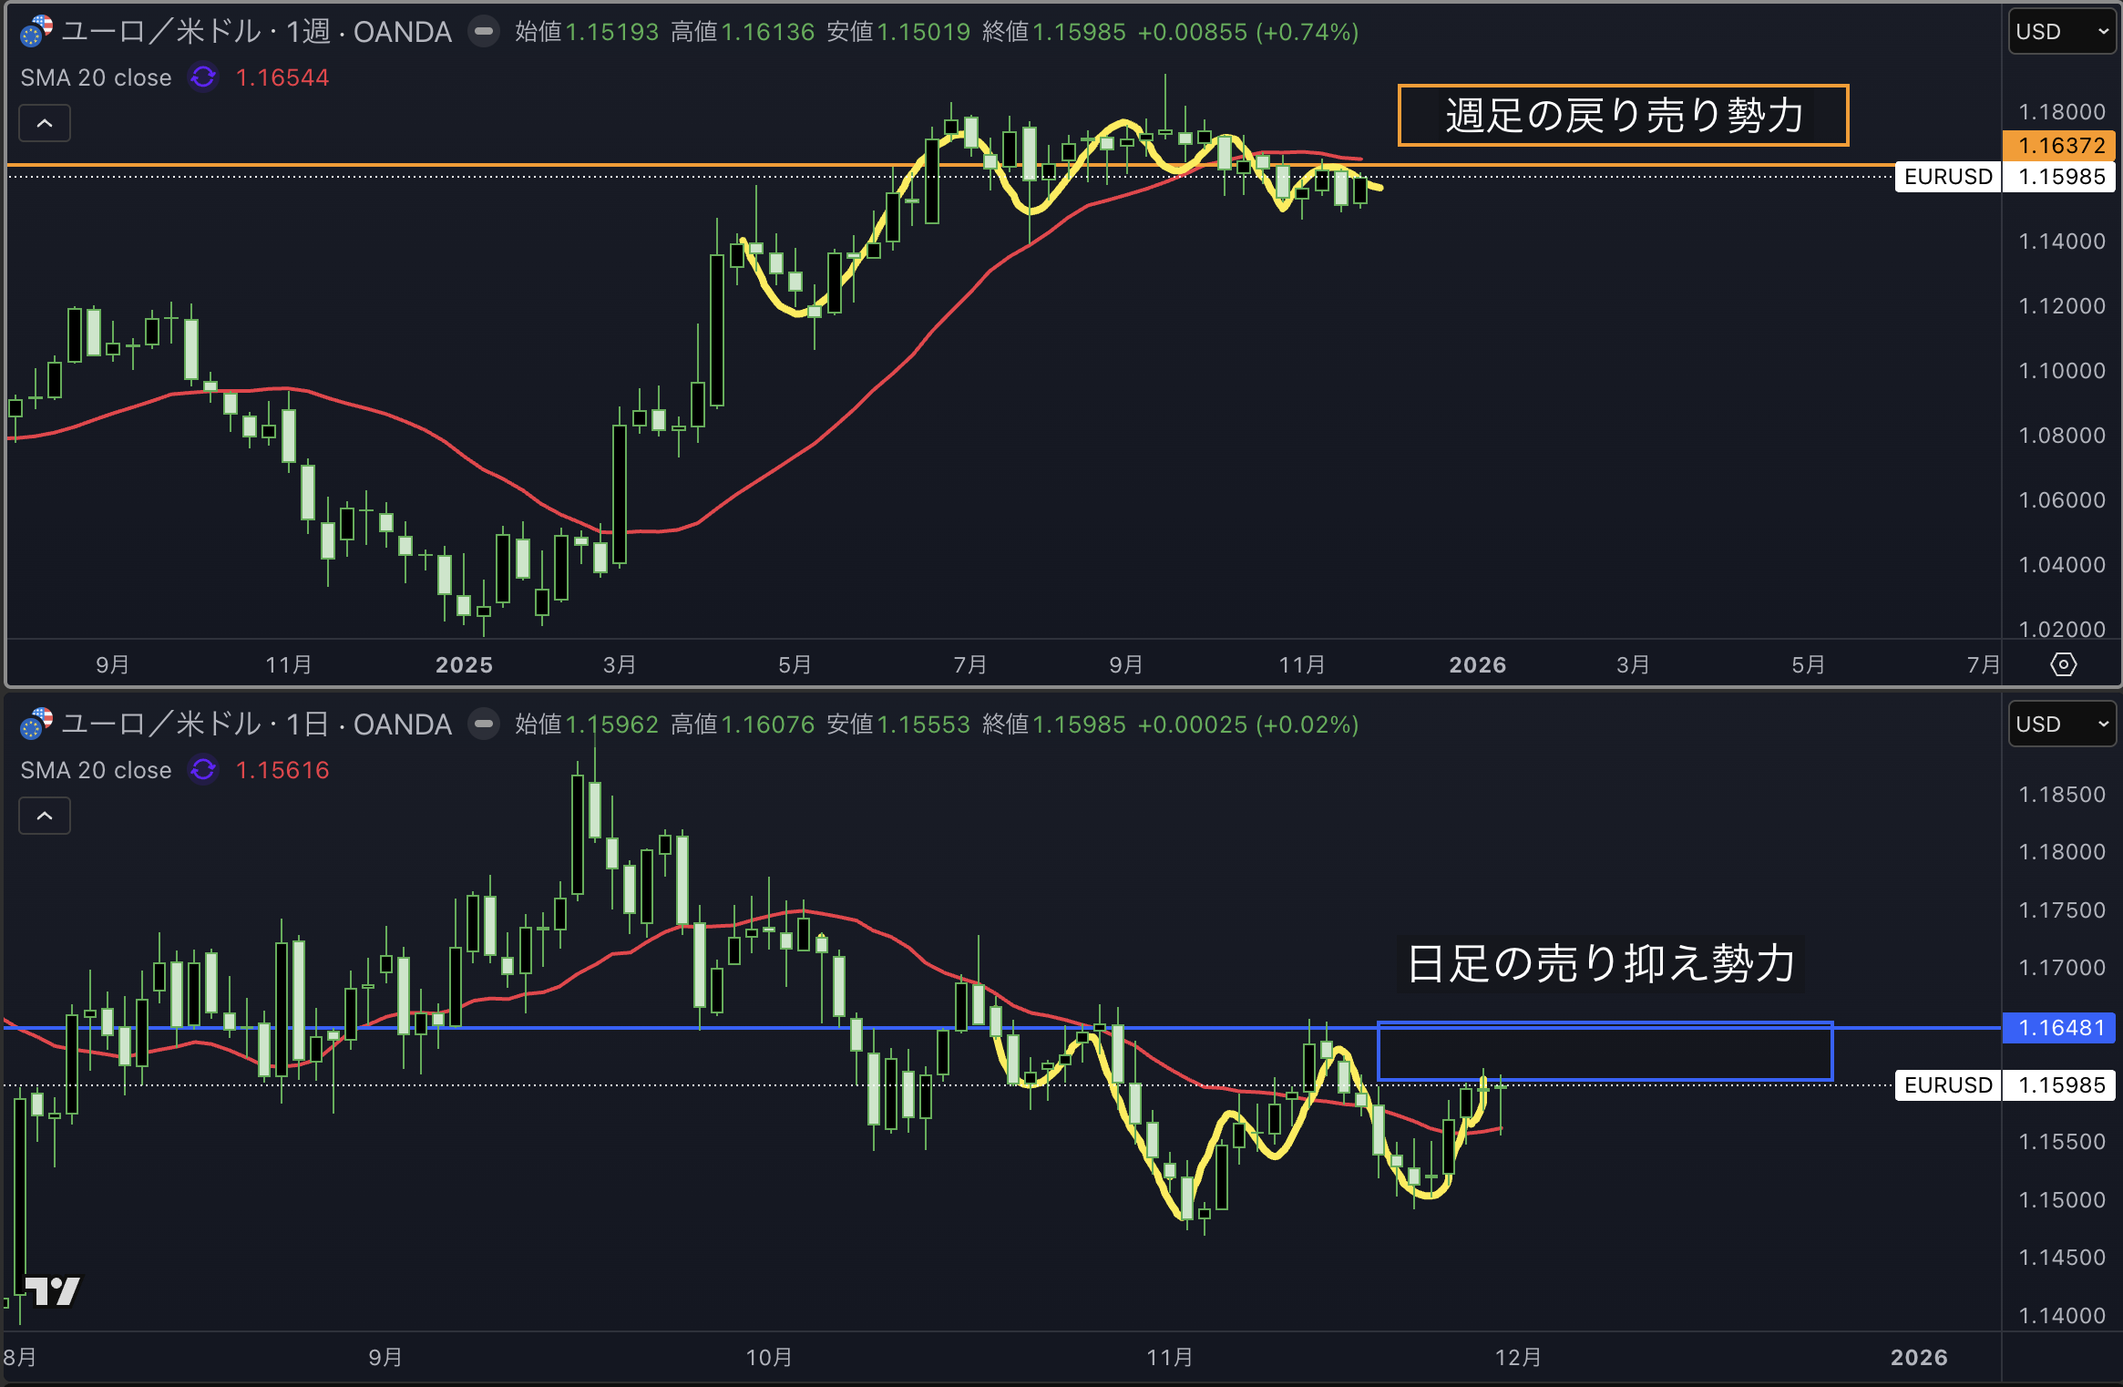The width and height of the screenshot is (2123, 1387).
Task: Click daily SMA 20 purple refresh icon
Action: 203,770
